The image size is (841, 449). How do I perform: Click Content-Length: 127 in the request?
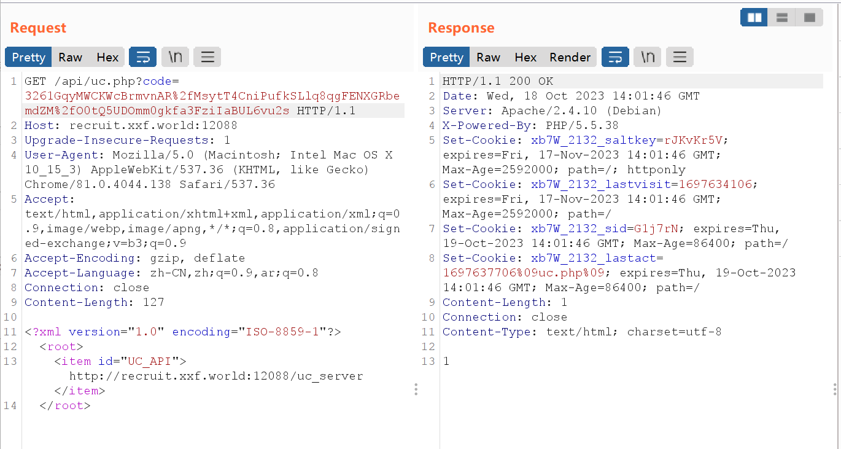click(x=95, y=302)
